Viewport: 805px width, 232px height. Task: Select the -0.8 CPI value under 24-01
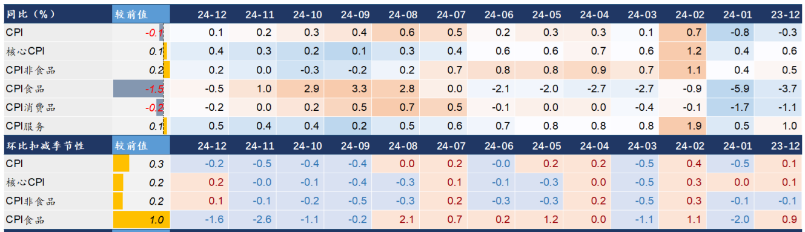tap(741, 33)
